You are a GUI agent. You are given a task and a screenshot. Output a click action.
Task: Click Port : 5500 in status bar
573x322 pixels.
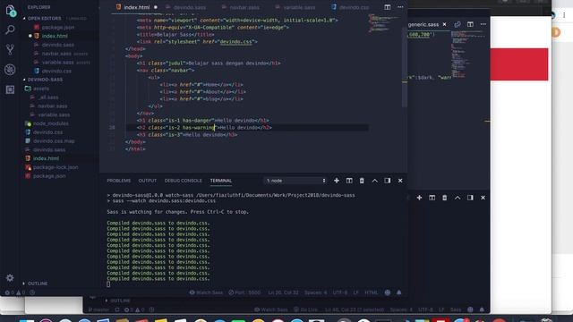click(244, 292)
